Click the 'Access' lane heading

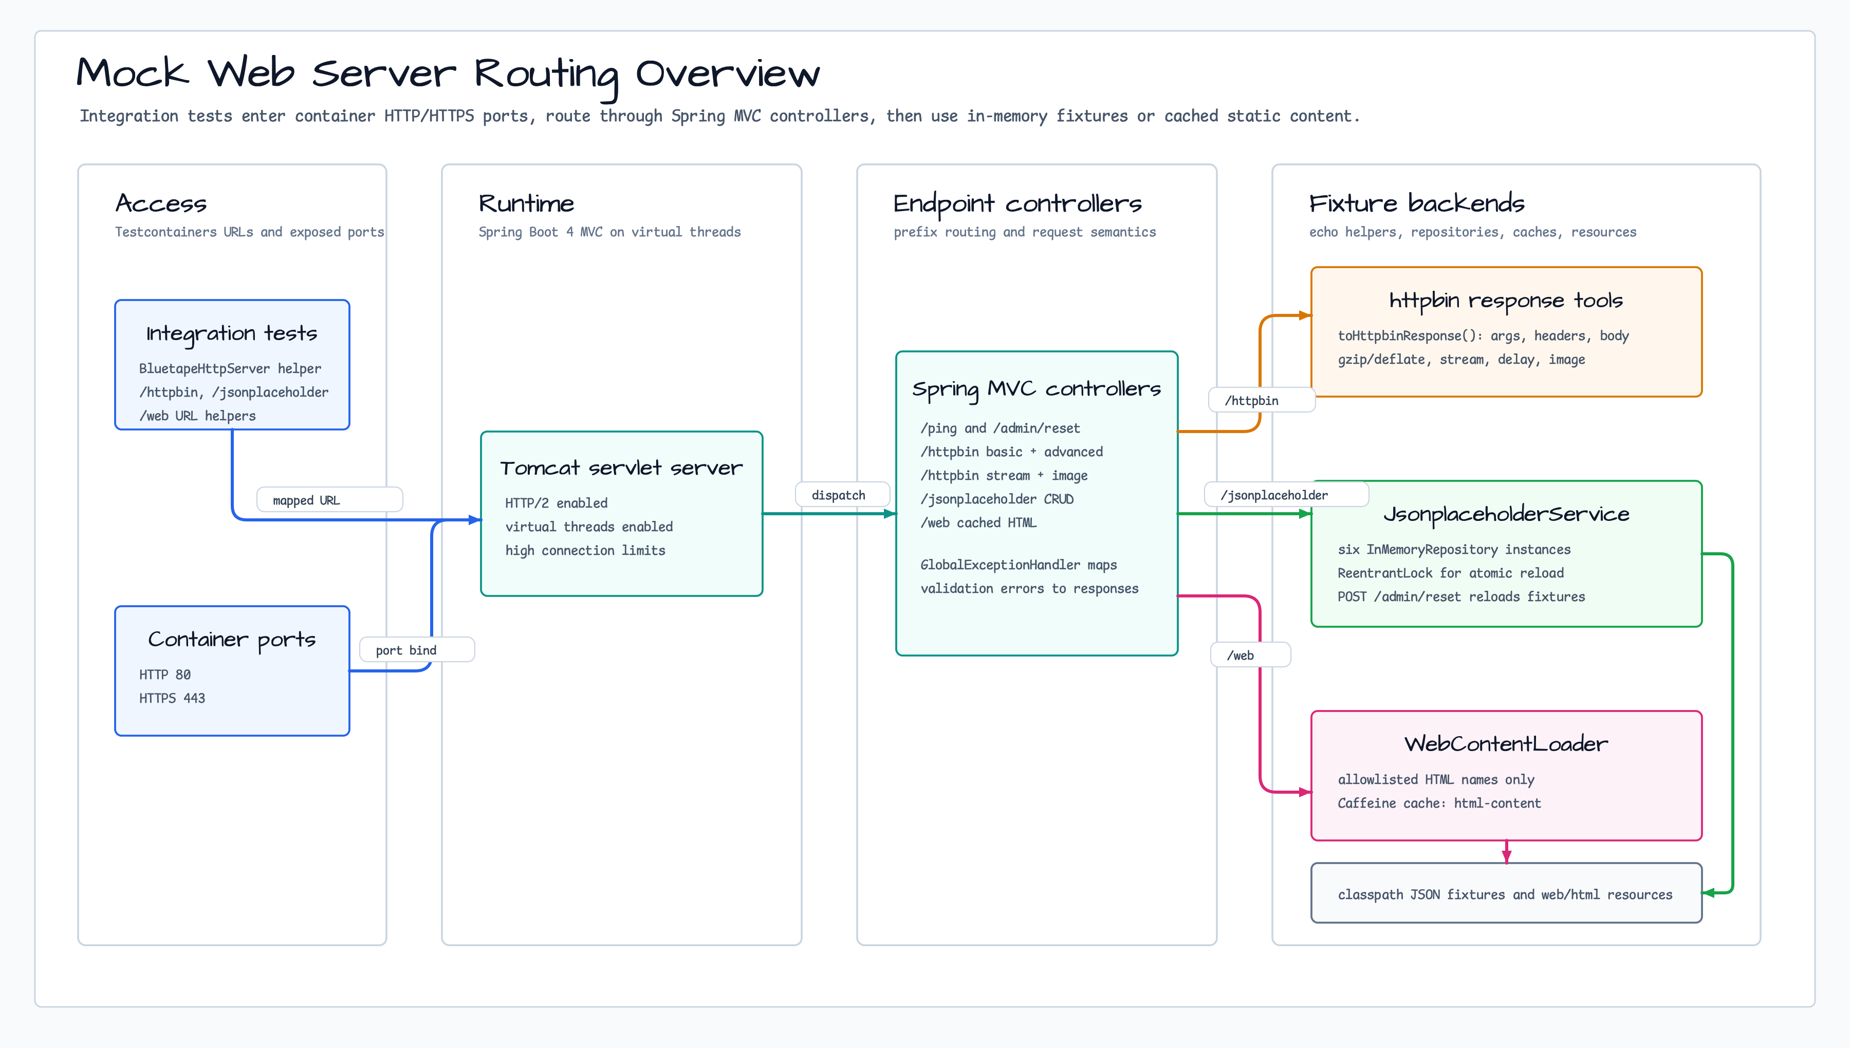tap(161, 204)
